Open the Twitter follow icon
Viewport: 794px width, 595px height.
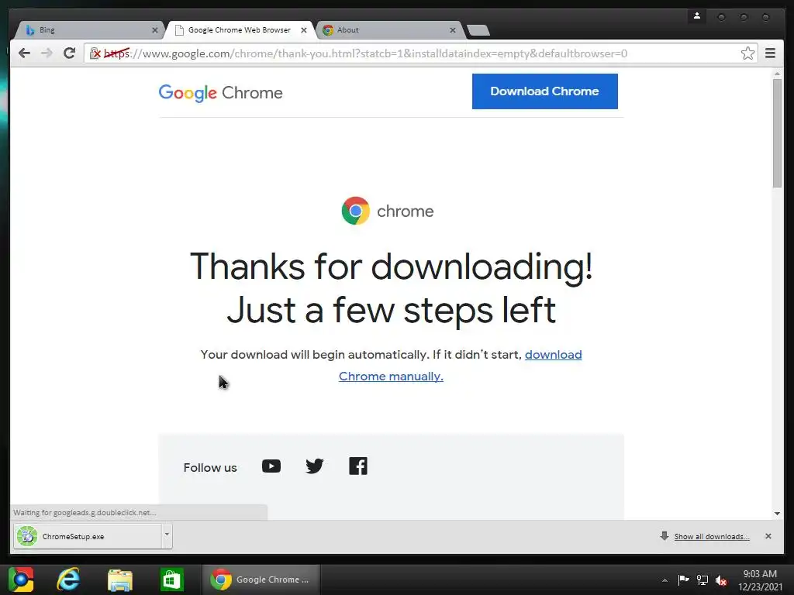(x=315, y=466)
